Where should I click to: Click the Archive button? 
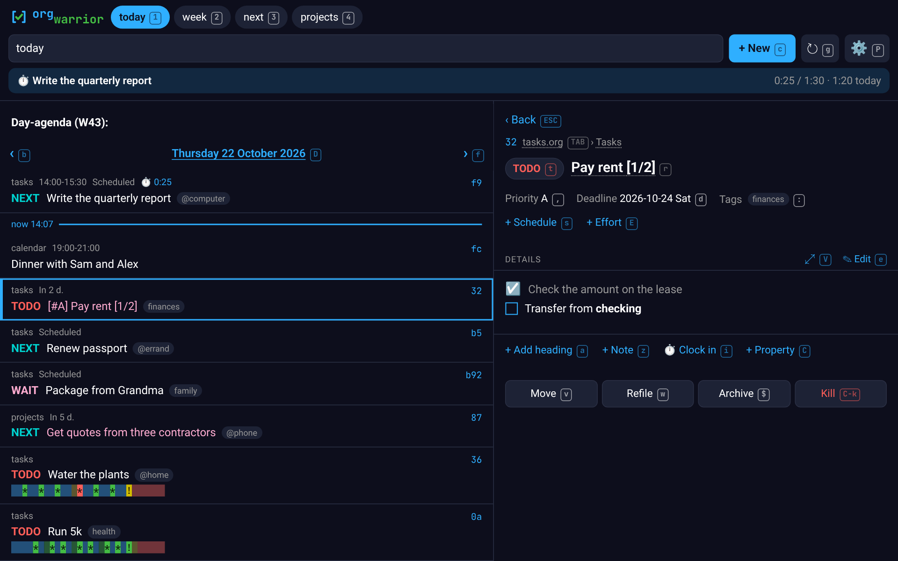pos(744,394)
